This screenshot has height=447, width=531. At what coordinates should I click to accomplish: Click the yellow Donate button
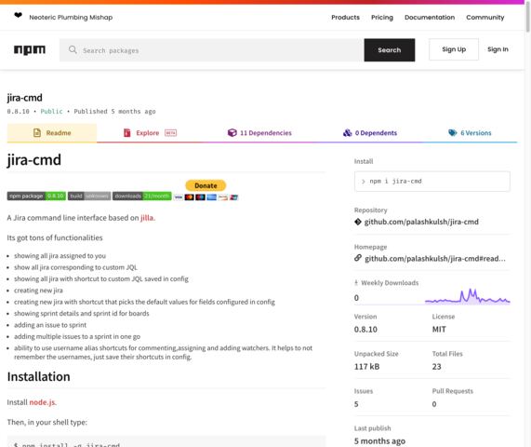206,185
